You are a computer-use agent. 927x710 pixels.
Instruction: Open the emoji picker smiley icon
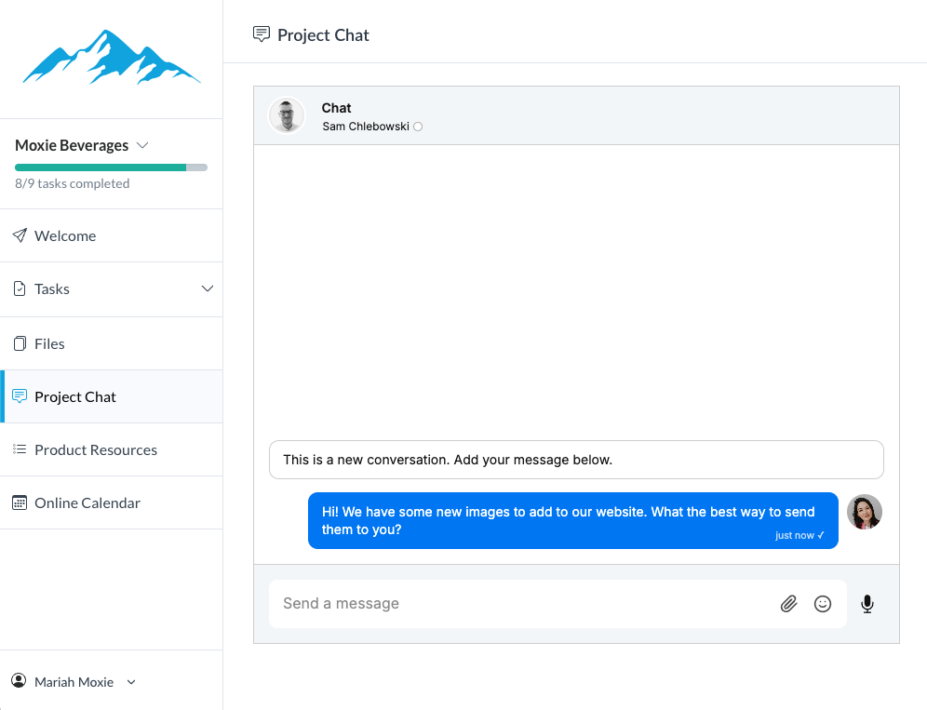point(823,604)
